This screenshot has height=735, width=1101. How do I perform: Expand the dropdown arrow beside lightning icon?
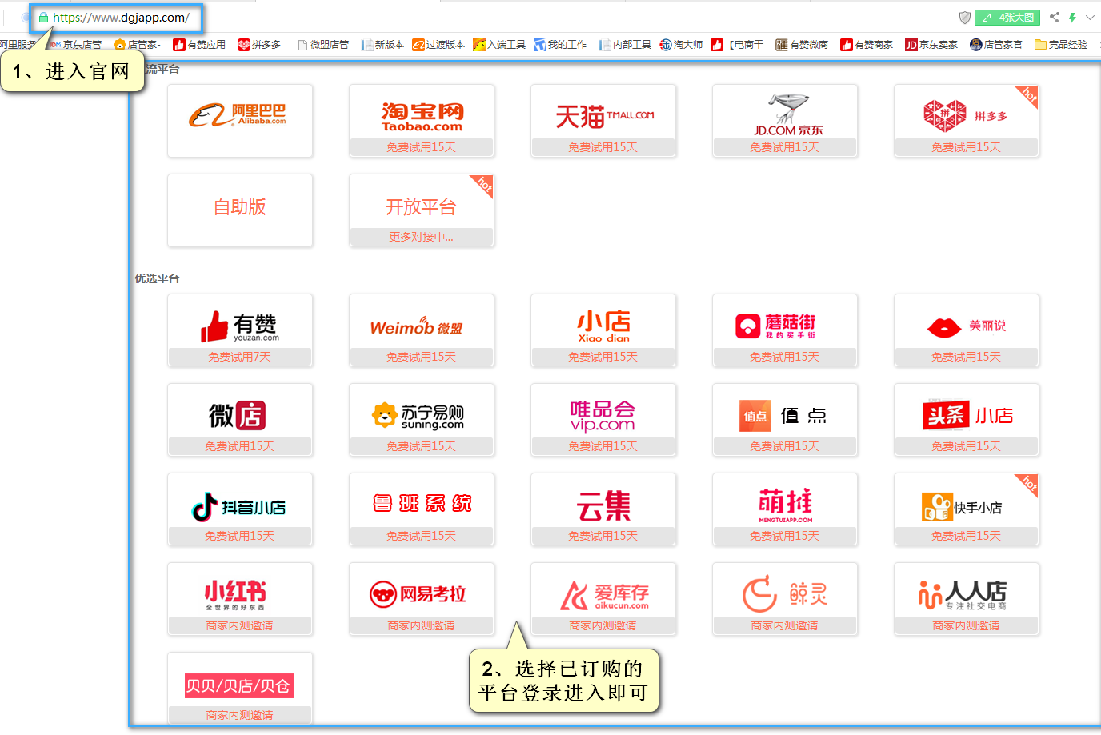pos(1090,18)
